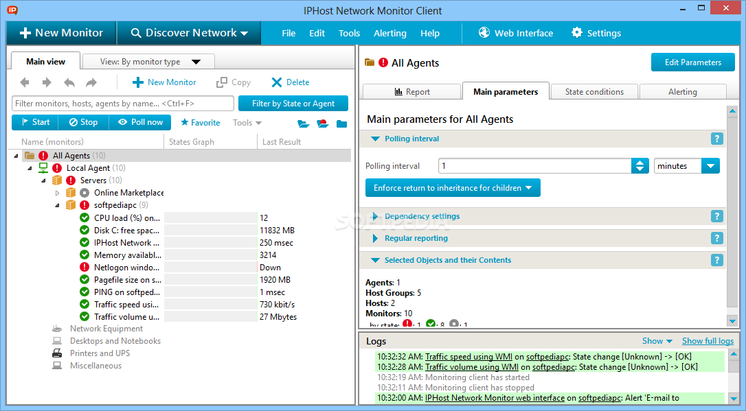Screen dimensions: 746x411
Task: Open the Tools dropdown below the filter
Action: coord(247,123)
